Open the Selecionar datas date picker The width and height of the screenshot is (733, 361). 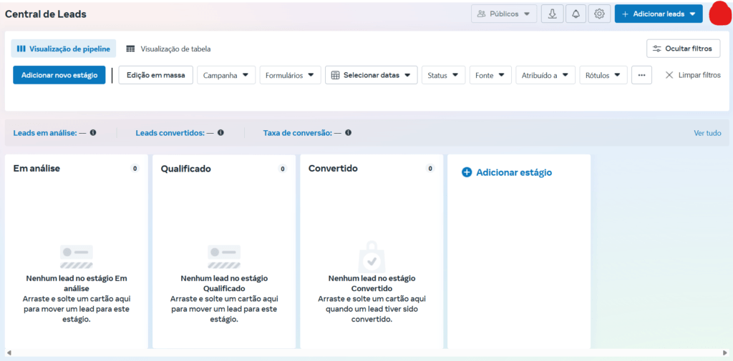(372, 75)
